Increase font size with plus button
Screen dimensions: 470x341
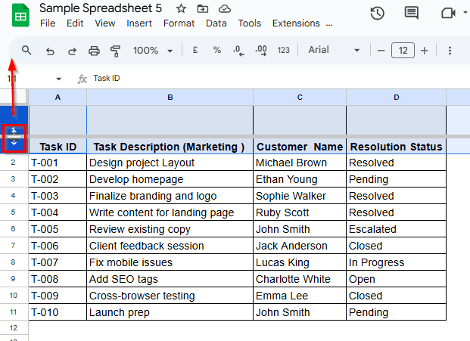pos(425,51)
